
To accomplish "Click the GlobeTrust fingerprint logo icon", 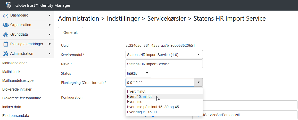I will (9, 5).
